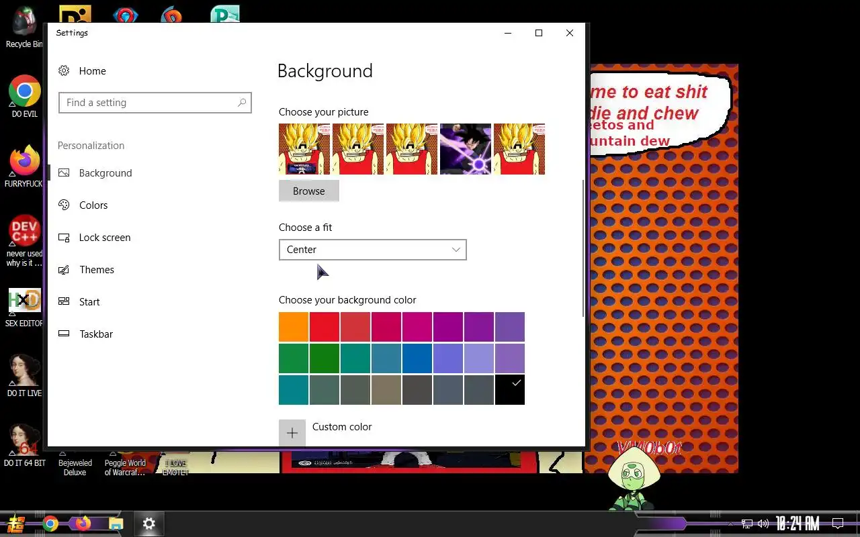Open Firefox from the taskbar

point(83,524)
